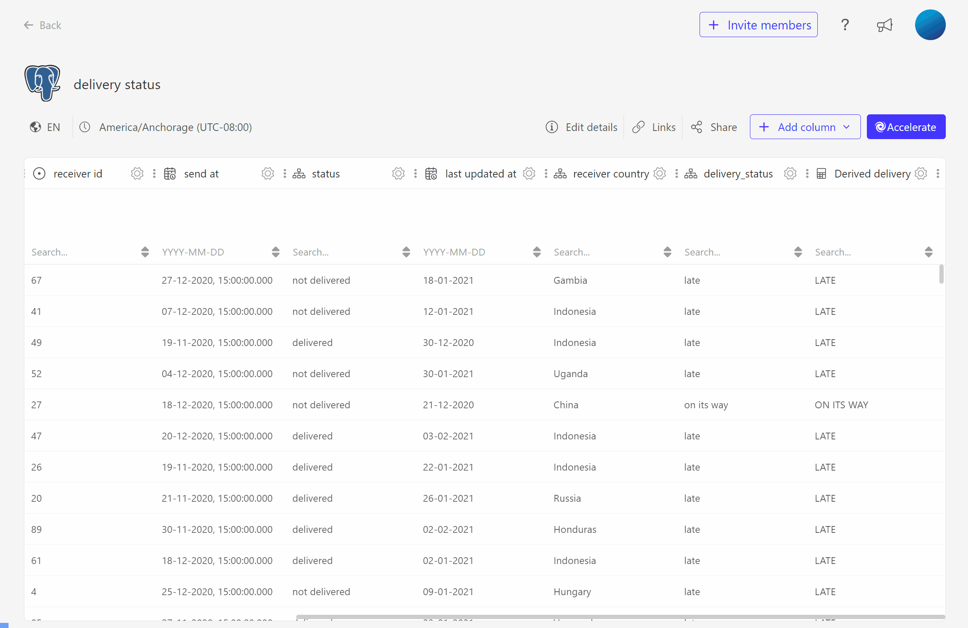
Task: Open the user profile avatar
Action: click(x=930, y=25)
